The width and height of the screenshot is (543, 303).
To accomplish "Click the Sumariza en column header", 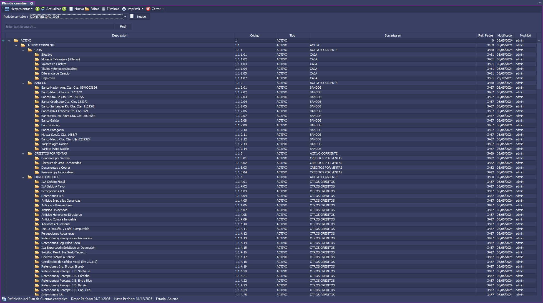I will click(x=393, y=35).
